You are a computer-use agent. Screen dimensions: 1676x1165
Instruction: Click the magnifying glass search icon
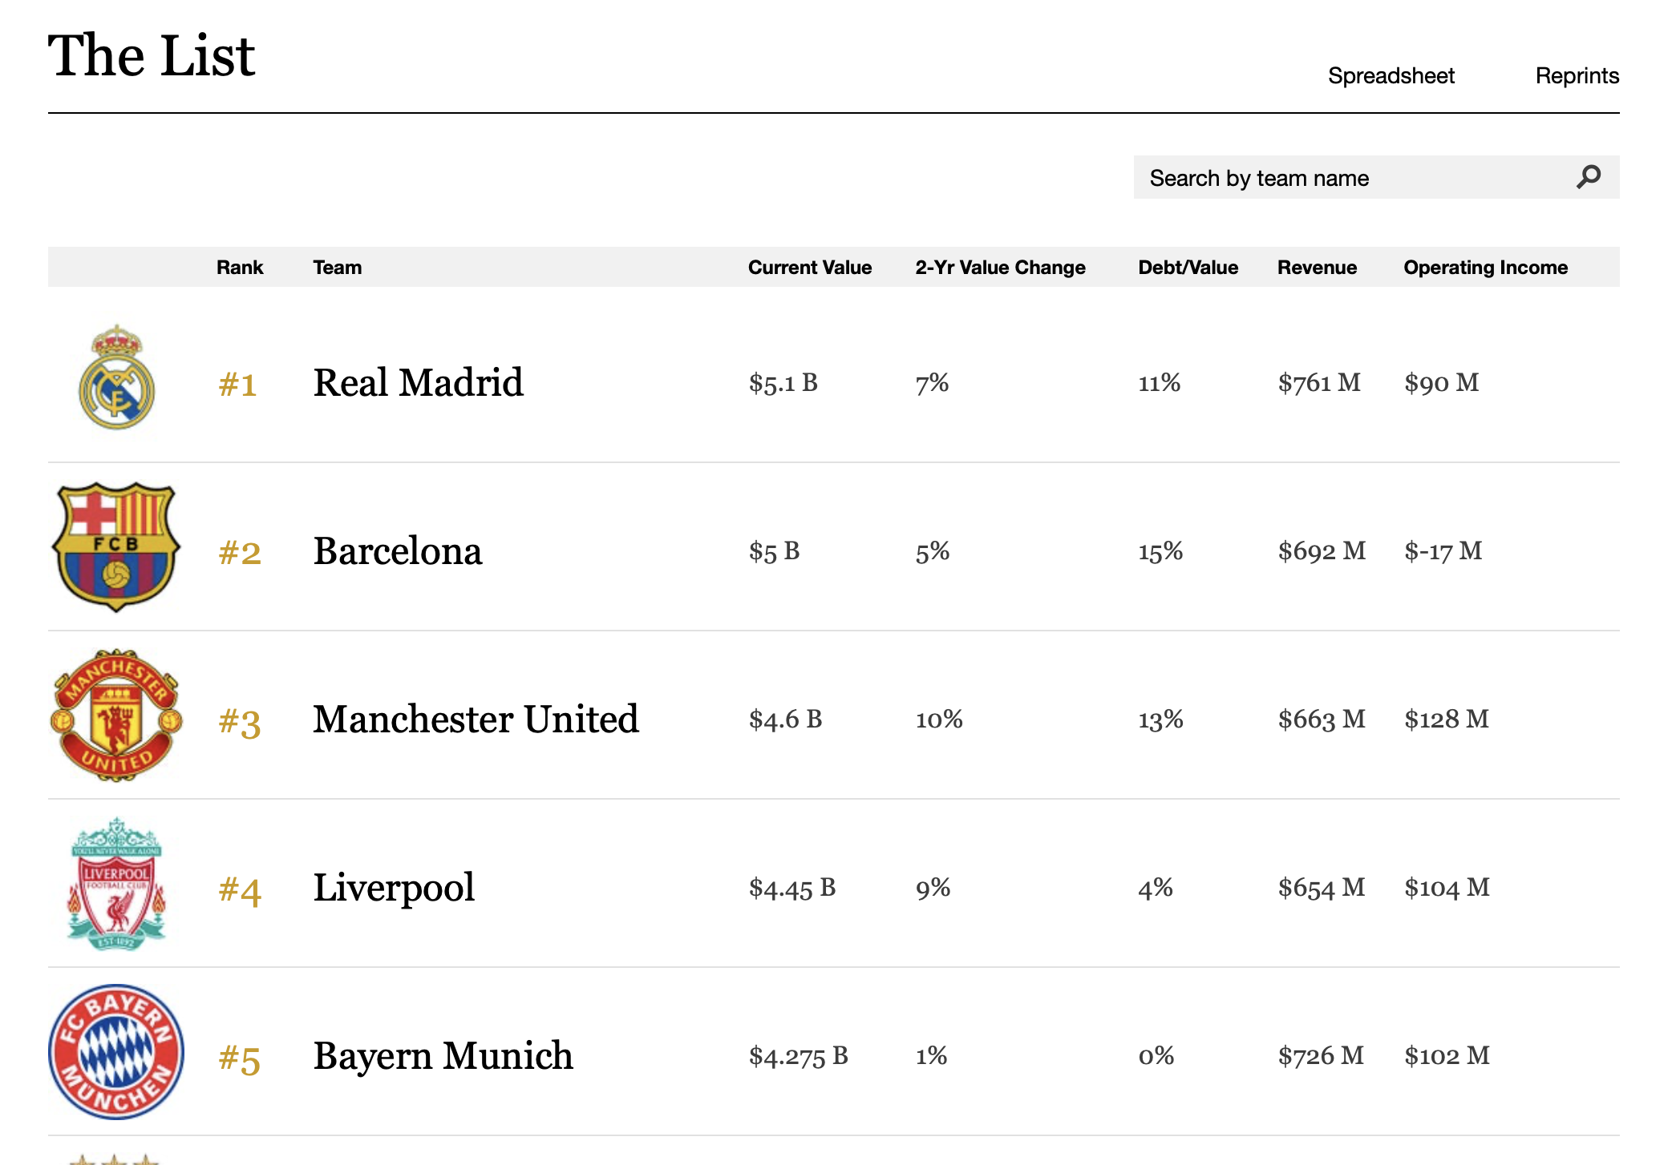tap(1589, 177)
